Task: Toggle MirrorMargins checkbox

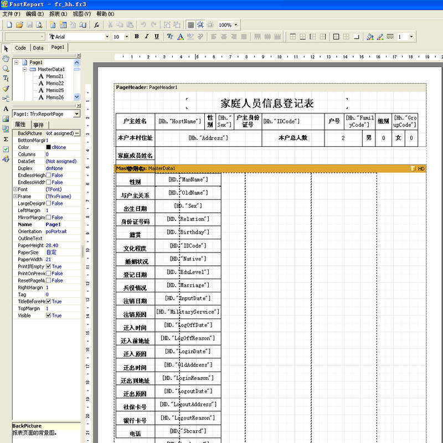Action: click(x=48, y=217)
